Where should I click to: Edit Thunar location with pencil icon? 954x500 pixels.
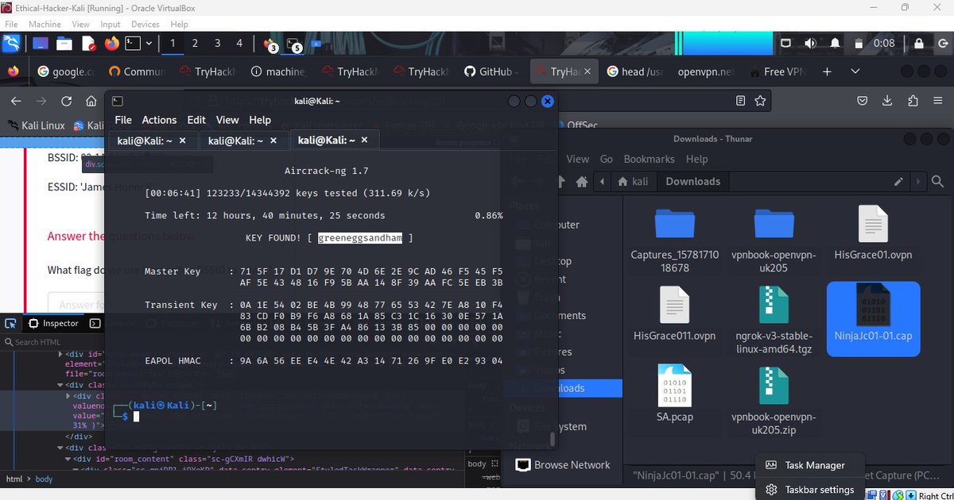point(898,181)
